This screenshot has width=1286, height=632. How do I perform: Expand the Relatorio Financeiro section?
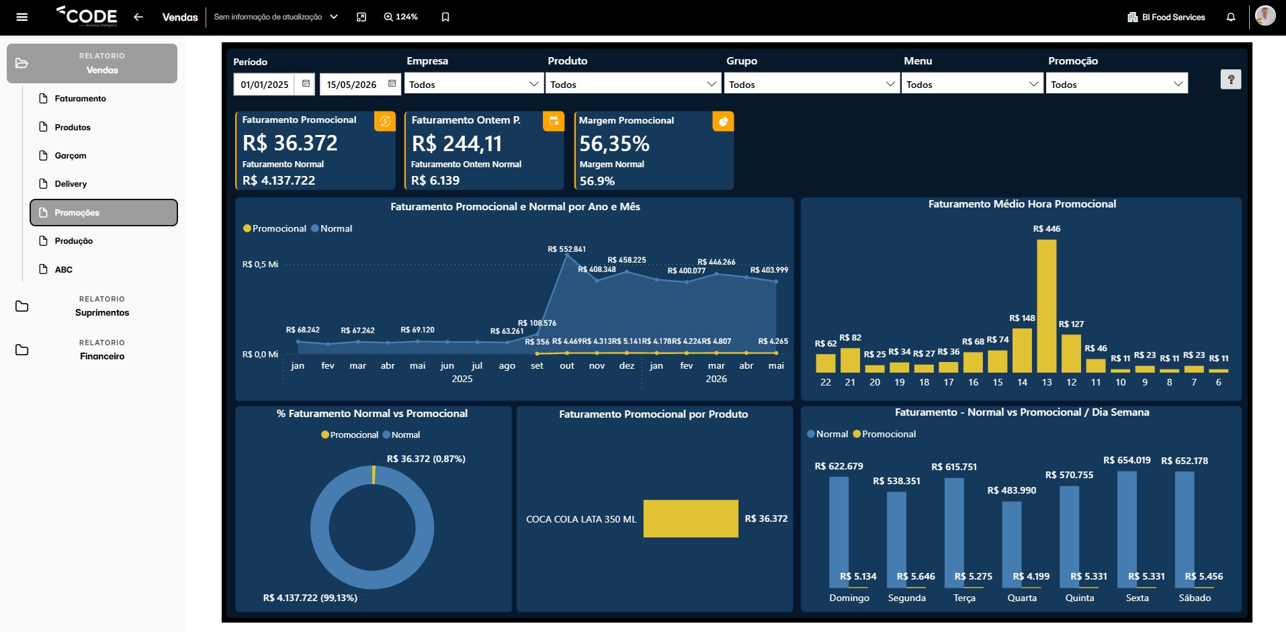pyautogui.click(x=92, y=350)
